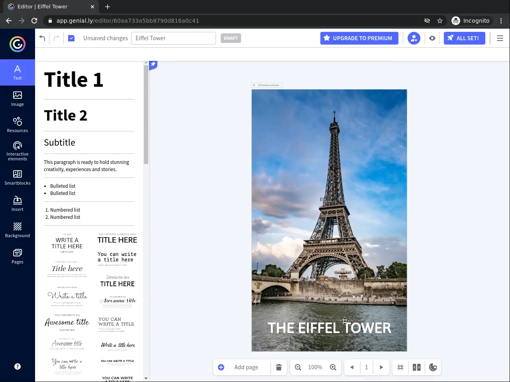
Task: Open the color palette icon
Action: [433, 367]
